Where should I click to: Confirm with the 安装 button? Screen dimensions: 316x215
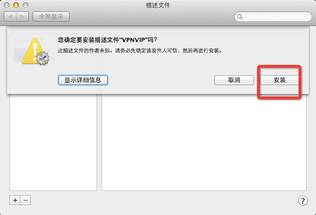pyautogui.click(x=279, y=80)
